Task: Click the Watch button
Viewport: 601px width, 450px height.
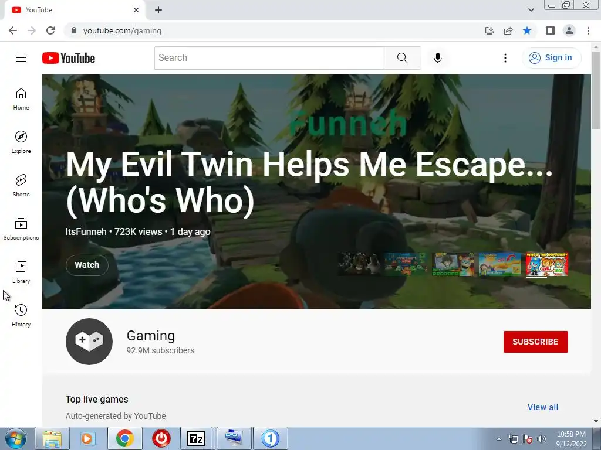Action: click(x=87, y=265)
